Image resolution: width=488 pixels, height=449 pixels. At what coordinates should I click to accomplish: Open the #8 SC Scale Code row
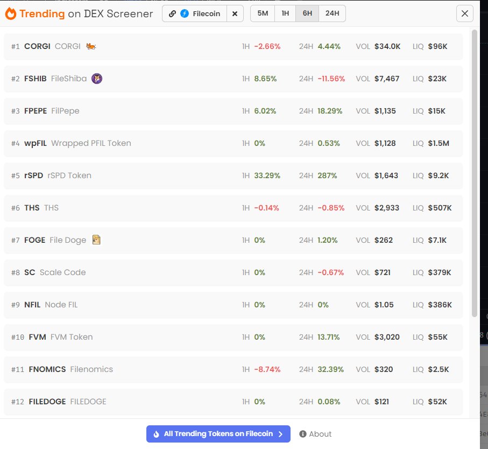233,272
